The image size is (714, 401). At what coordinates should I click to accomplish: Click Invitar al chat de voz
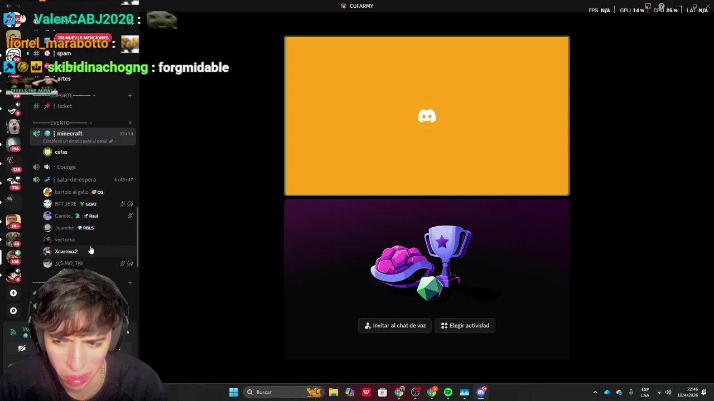(x=395, y=326)
